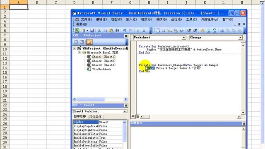Image resolution: width=265 pixels, height=149 pixels.
Task: Click cell A1 in the Excel worksheet
Action: (19, 7)
